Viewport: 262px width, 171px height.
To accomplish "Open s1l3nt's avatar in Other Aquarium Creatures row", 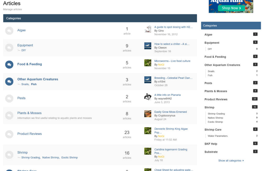I will pyautogui.click(x=148, y=80).
